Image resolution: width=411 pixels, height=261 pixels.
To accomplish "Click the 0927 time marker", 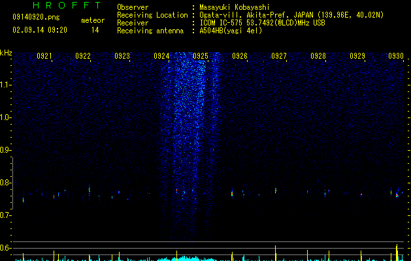I will (278, 56).
